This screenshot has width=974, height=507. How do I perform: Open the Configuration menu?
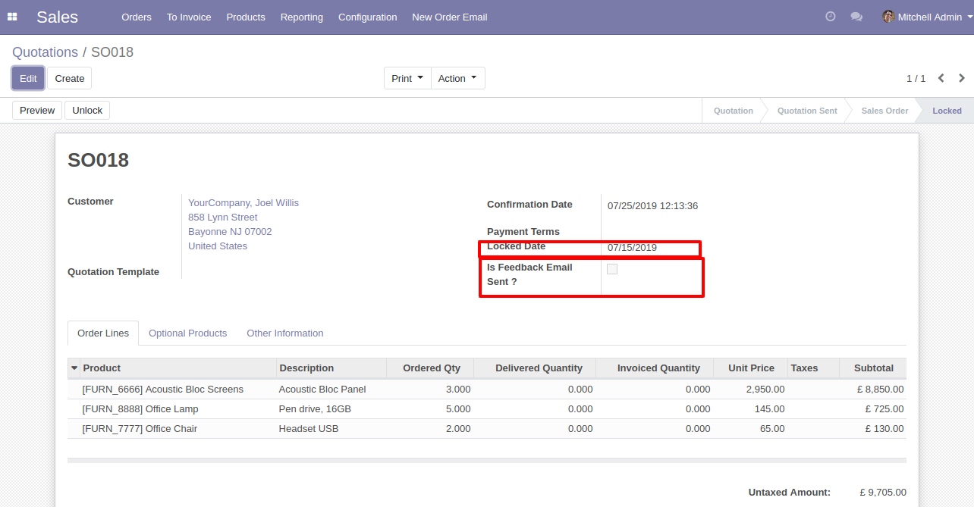tap(368, 17)
